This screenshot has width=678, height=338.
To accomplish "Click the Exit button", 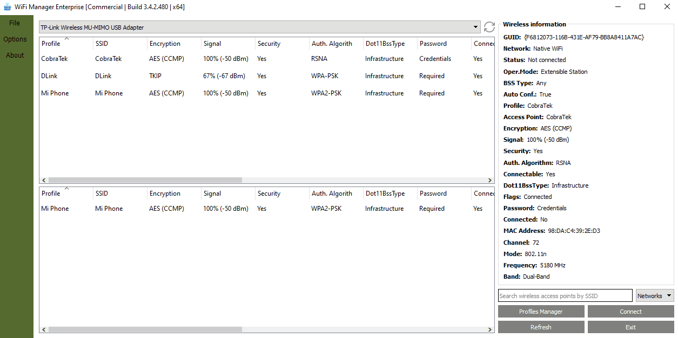I will coord(630,327).
